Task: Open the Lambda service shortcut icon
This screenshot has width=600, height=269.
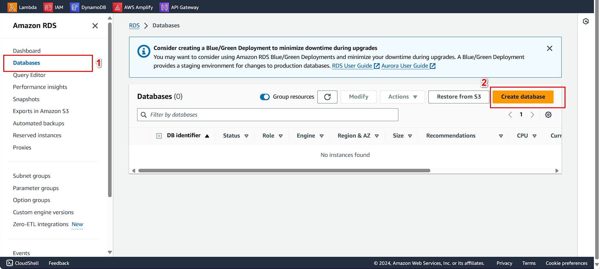Action: 12,7
